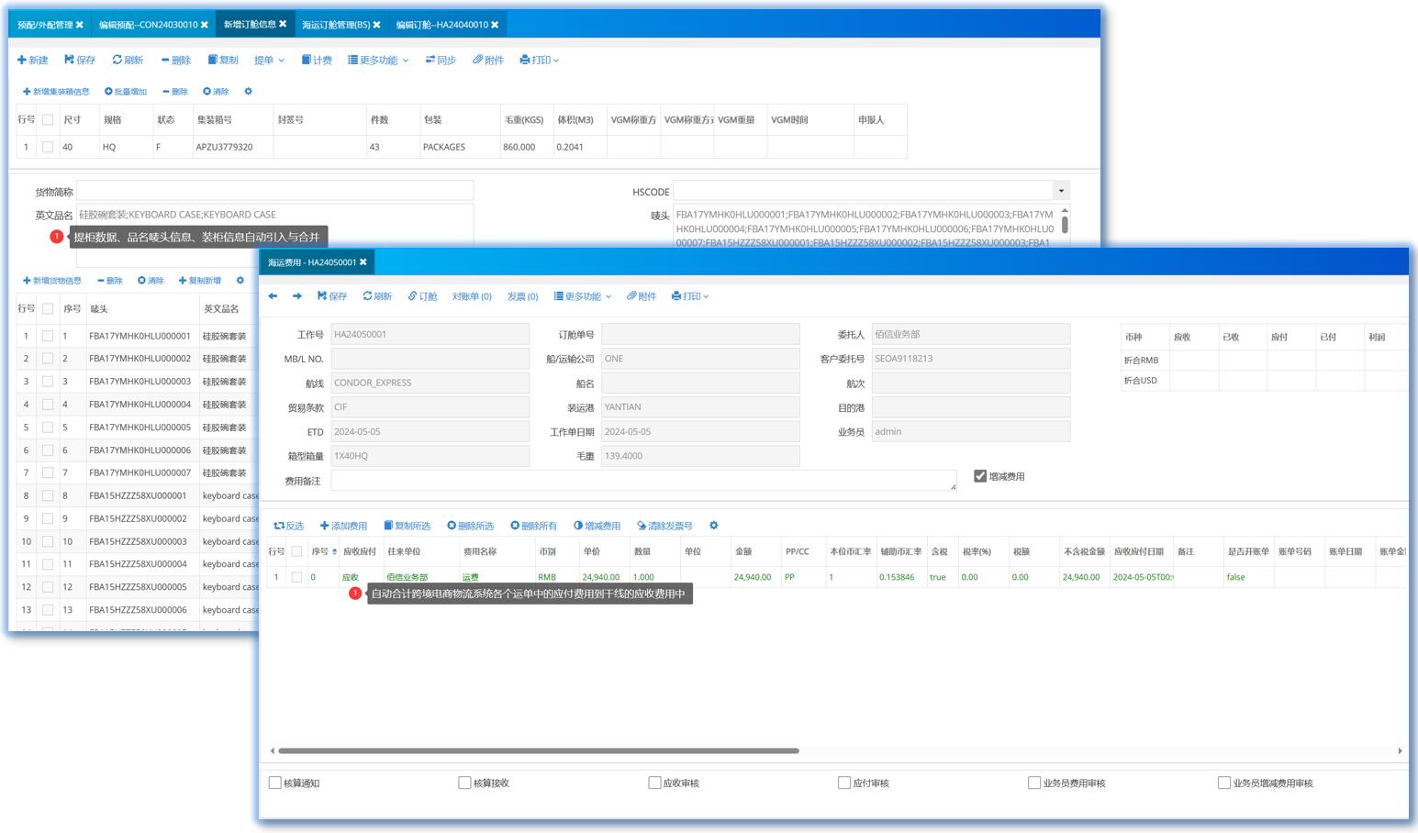Click the gear icon in the fee toolbar
This screenshot has width=1418, height=833.
[713, 526]
